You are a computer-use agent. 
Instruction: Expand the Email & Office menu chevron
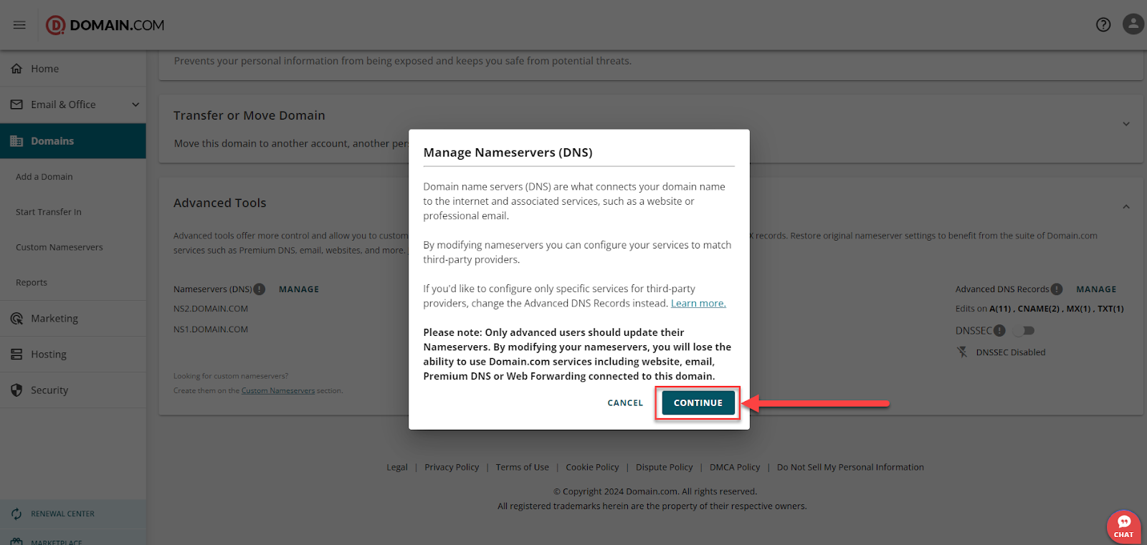coord(135,105)
